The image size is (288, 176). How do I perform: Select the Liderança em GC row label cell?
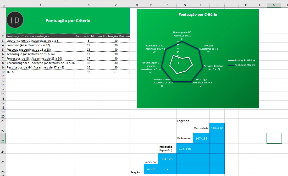40,41
